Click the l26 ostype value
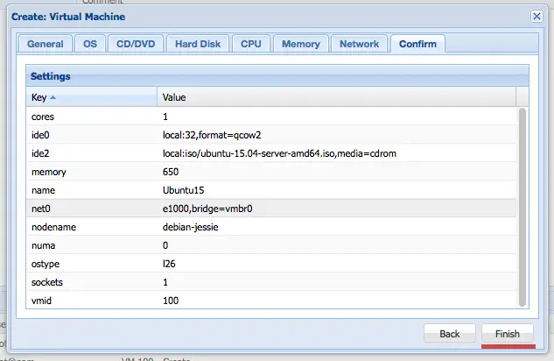The width and height of the screenshot is (554, 361). [169, 264]
